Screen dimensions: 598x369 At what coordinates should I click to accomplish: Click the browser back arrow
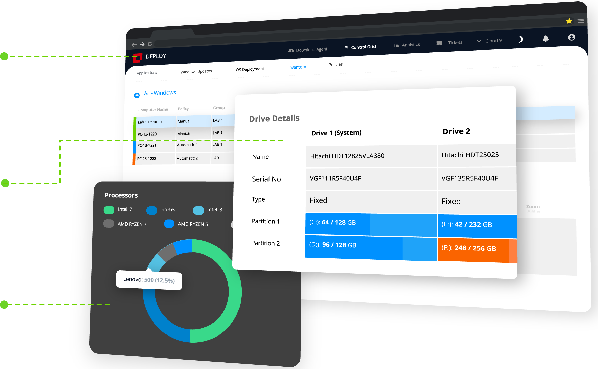click(x=134, y=45)
